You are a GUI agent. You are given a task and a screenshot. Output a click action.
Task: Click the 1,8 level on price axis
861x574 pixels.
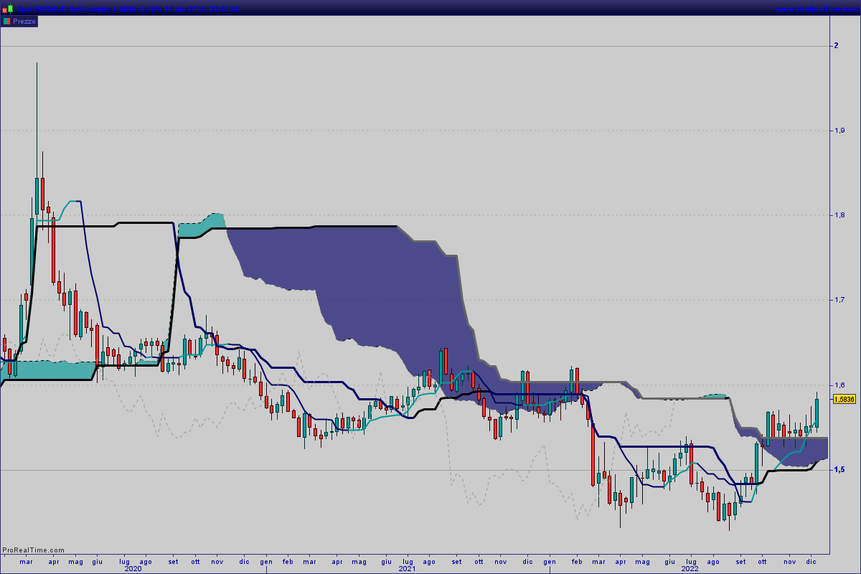[839, 215]
